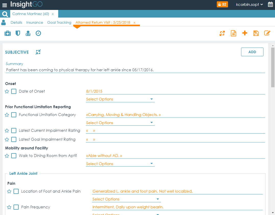Go to the Goal Tracking tab

(59, 22)
